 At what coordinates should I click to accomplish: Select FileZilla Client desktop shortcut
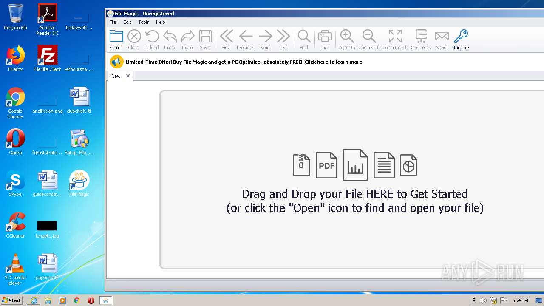click(47, 59)
